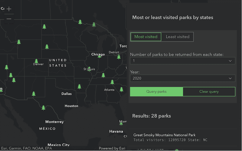Click the map zoom out minus button

9,19
